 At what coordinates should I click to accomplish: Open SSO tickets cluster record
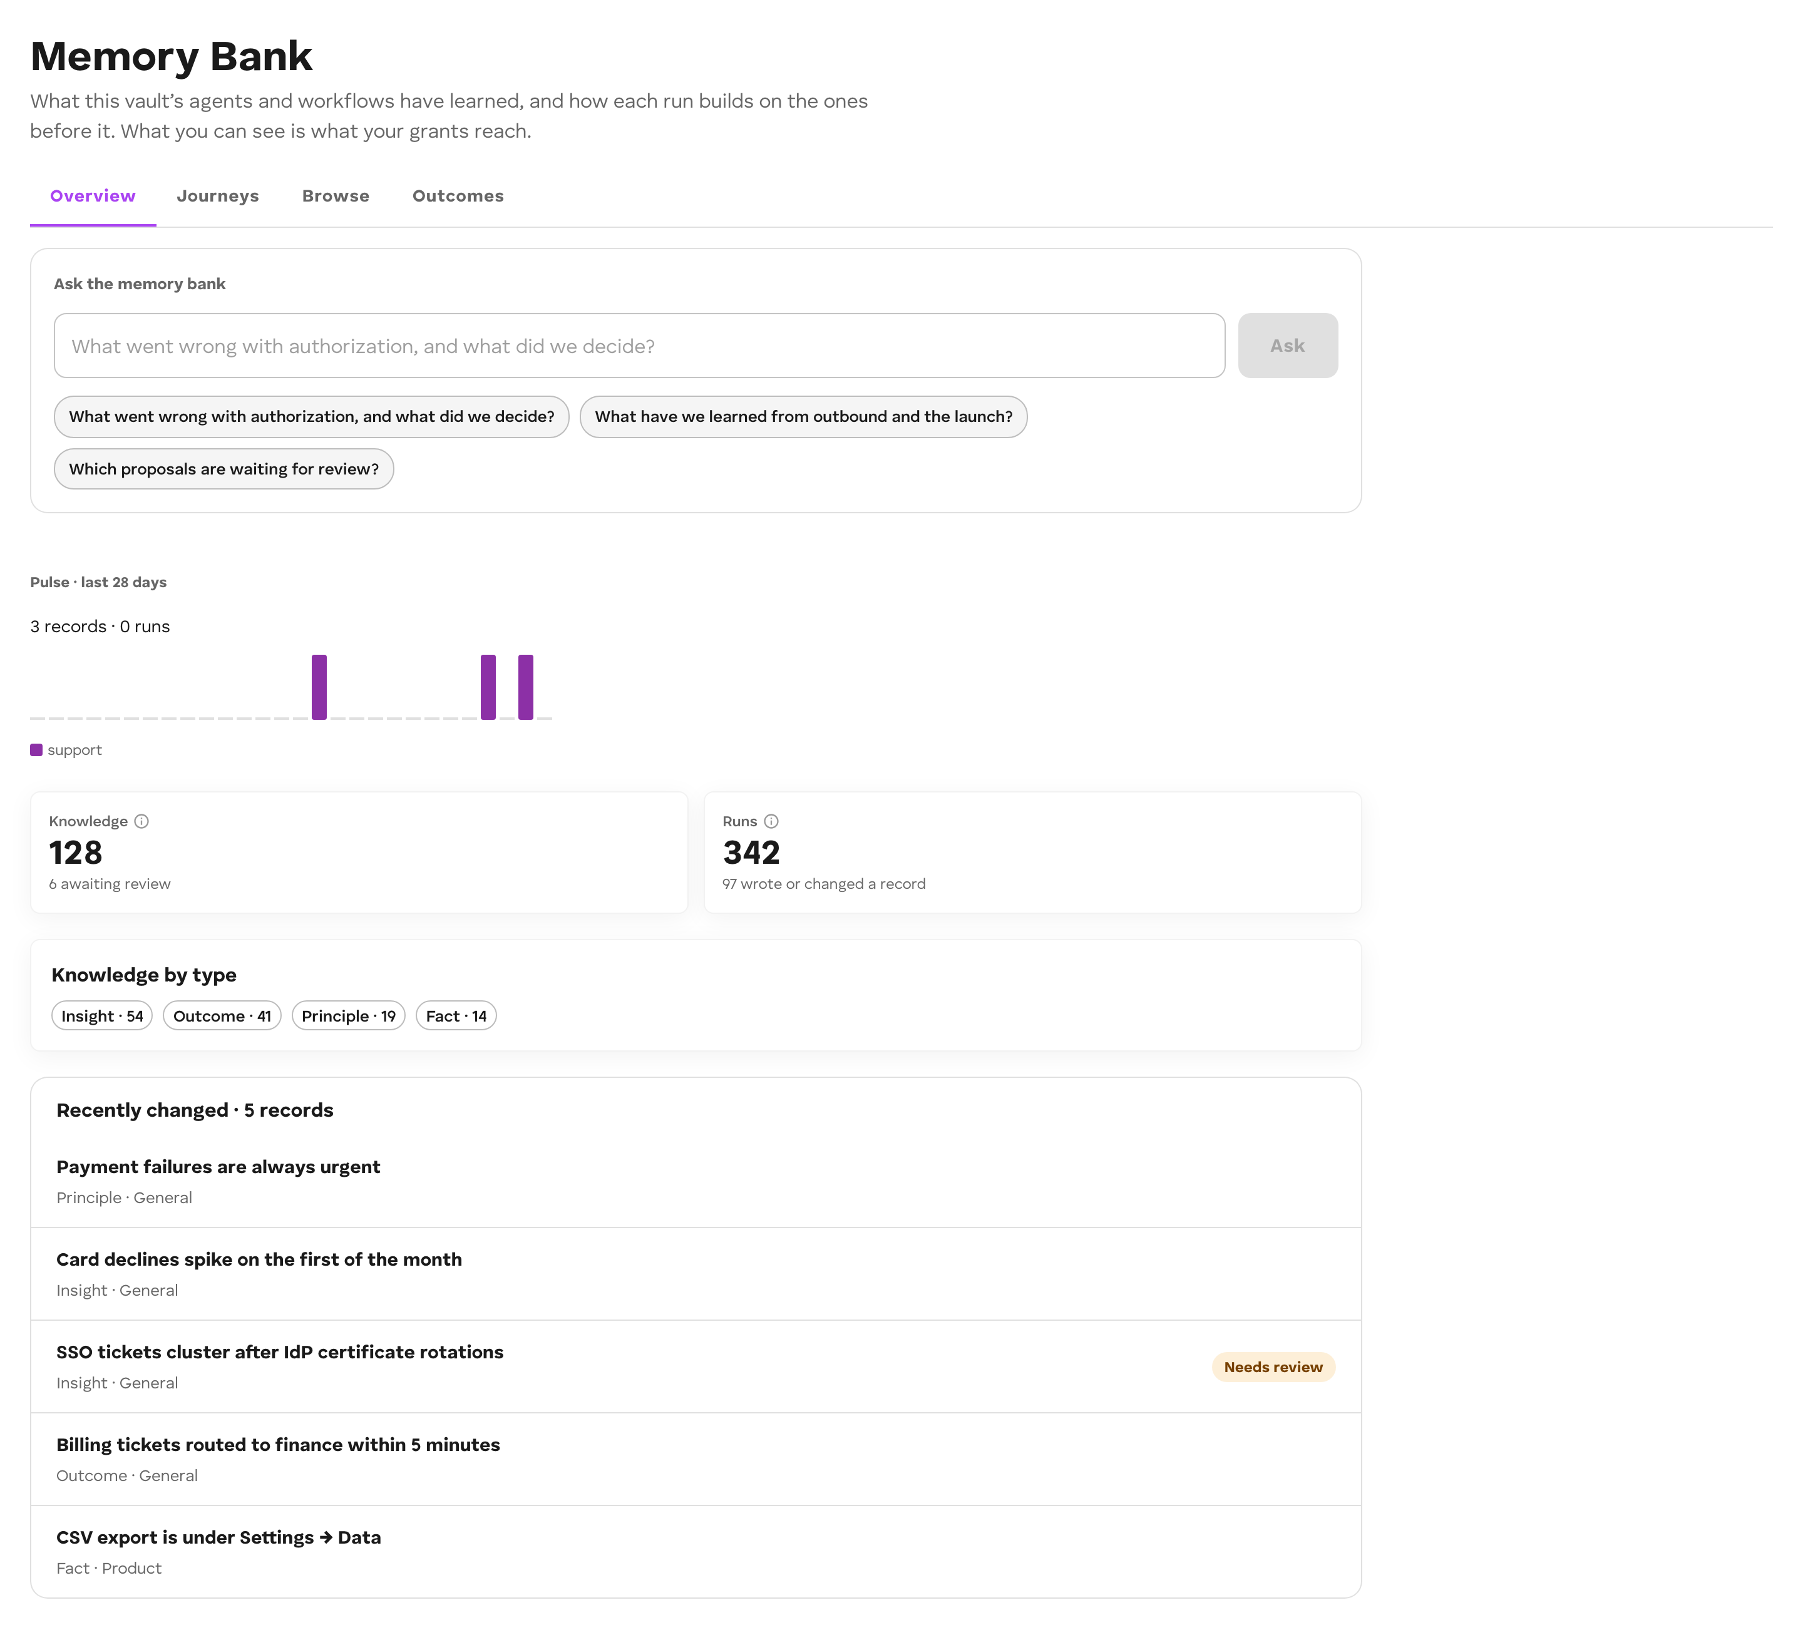696,1367
